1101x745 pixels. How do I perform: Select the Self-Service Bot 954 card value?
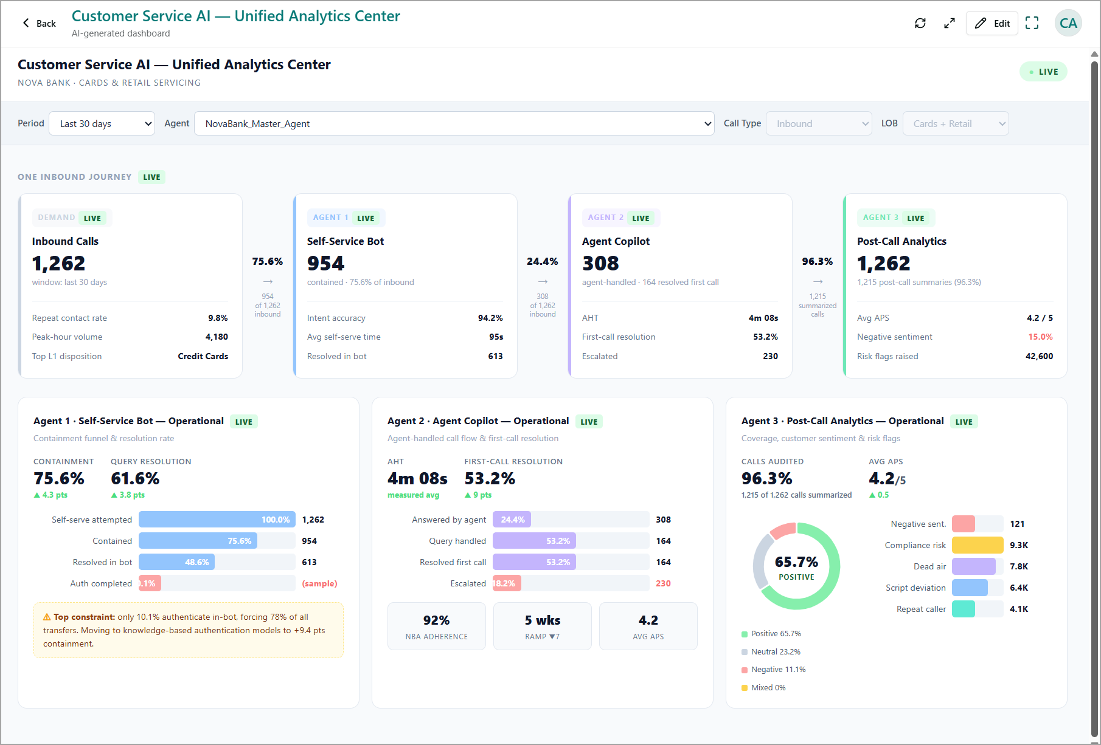click(x=325, y=263)
